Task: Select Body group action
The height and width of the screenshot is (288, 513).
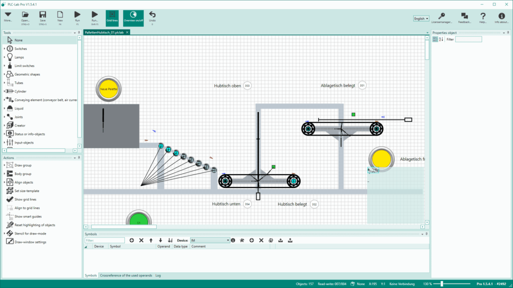Action: [23, 173]
